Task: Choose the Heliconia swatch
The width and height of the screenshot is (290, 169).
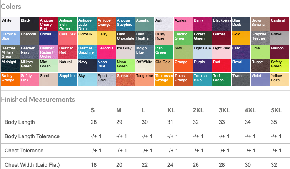Action: click(106, 52)
